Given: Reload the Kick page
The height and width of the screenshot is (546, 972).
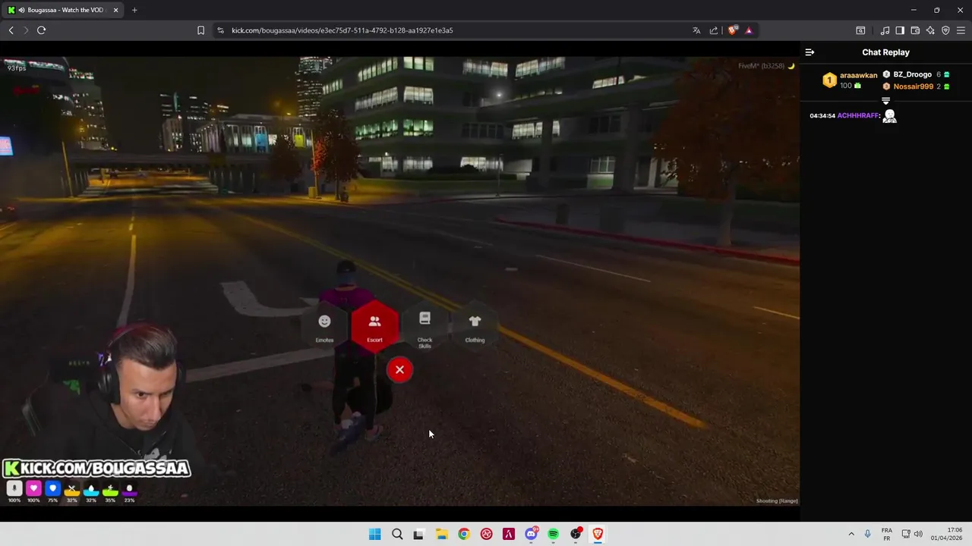Looking at the screenshot, I should tap(42, 30).
